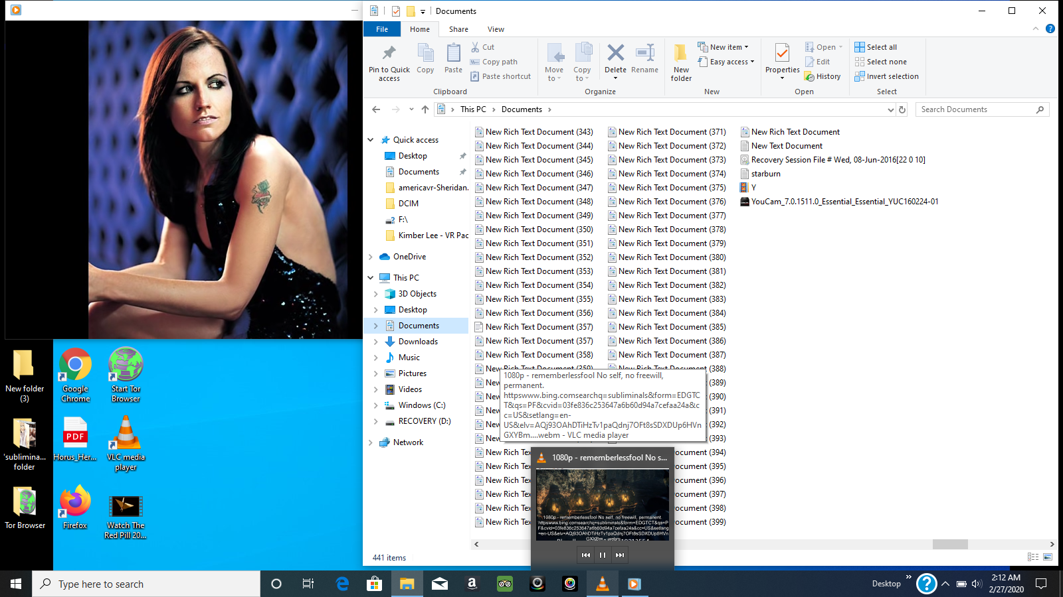Click History in Open group
The image size is (1063, 597).
822,76
